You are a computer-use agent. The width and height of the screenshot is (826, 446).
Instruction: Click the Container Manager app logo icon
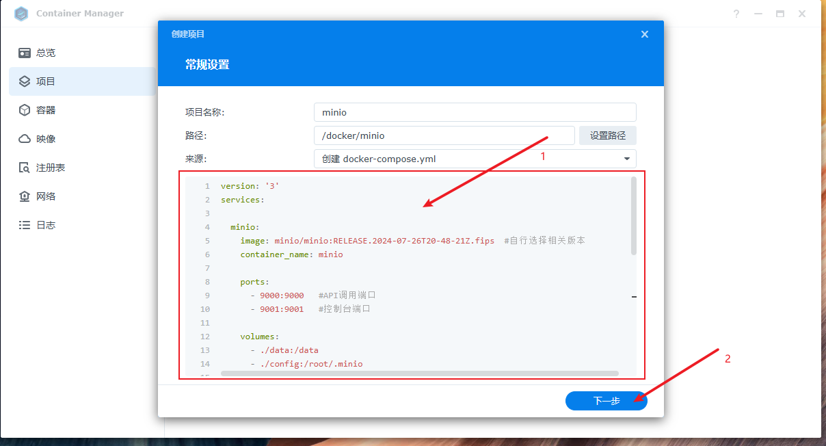click(x=21, y=14)
